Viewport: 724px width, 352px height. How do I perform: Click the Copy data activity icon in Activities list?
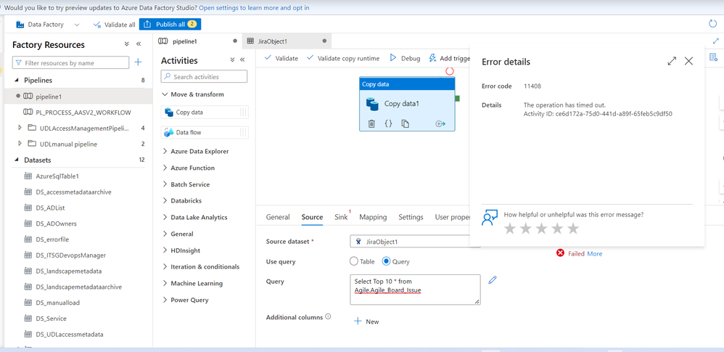[x=168, y=112]
